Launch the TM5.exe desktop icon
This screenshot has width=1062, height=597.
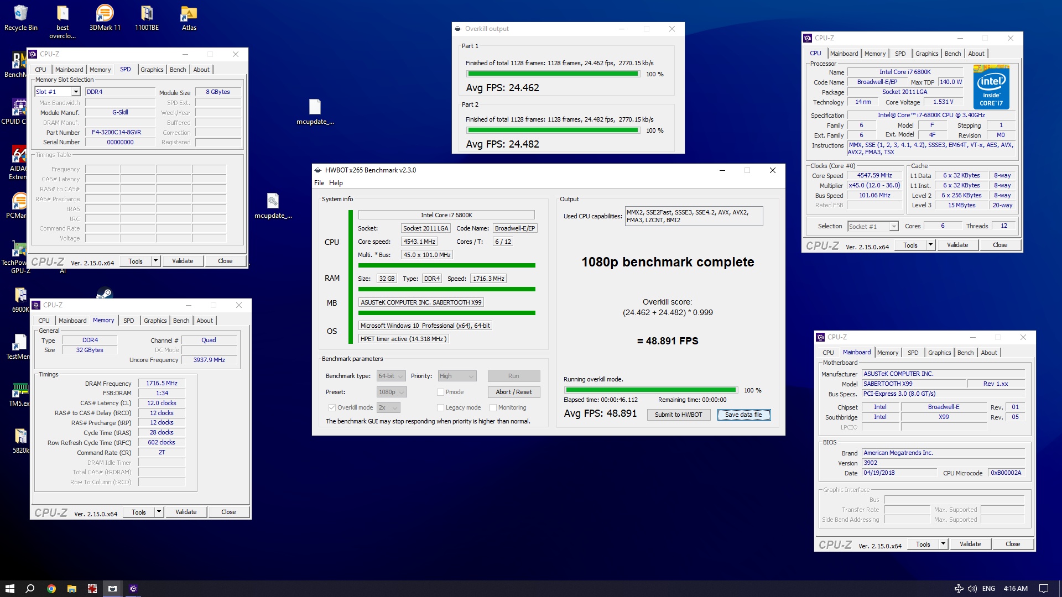coord(19,394)
